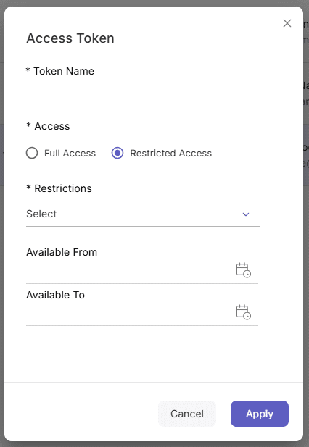Select the Restricted Access radio button
Image resolution: width=309 pixels, height=447 pixels.
pyautogui.click(x=118, y=153)
